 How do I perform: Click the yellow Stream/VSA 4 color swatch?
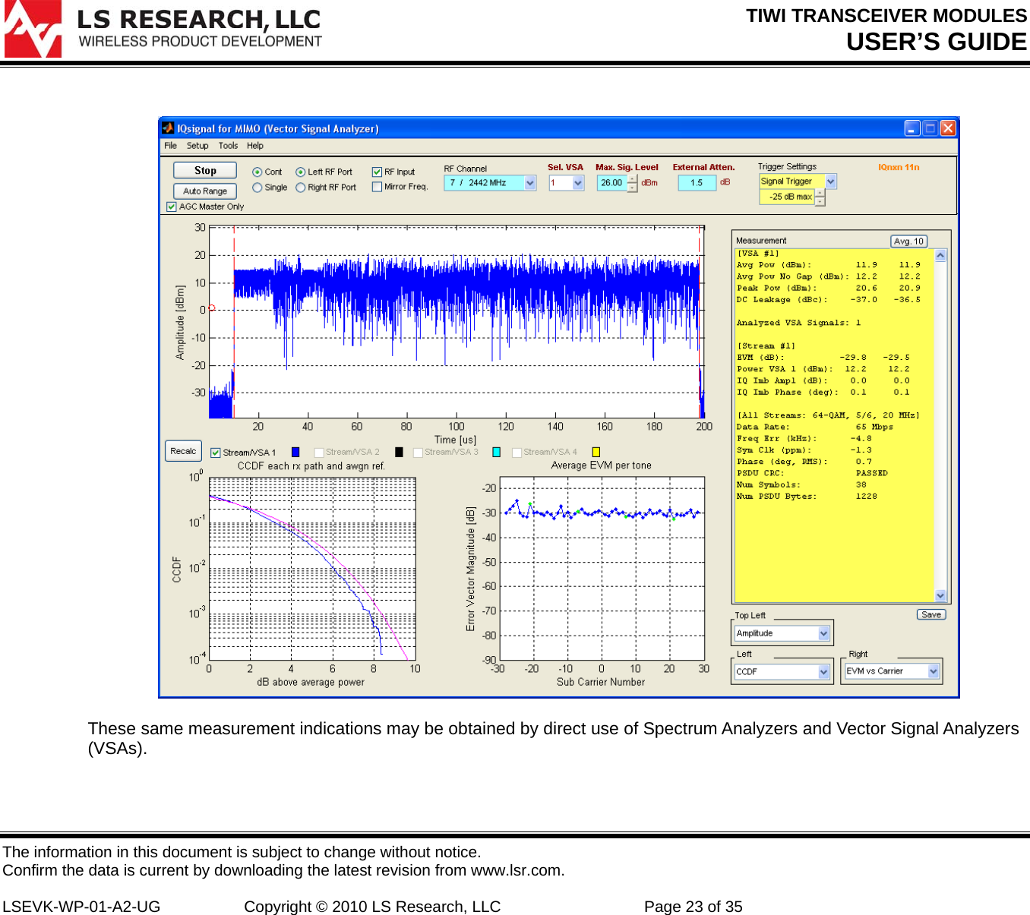point(596,453)
